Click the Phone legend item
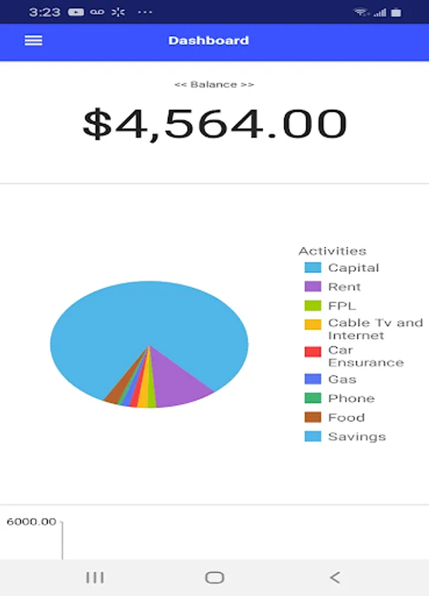Image resolution: width=429 pixels, height=596 pixels. (350, 399)
